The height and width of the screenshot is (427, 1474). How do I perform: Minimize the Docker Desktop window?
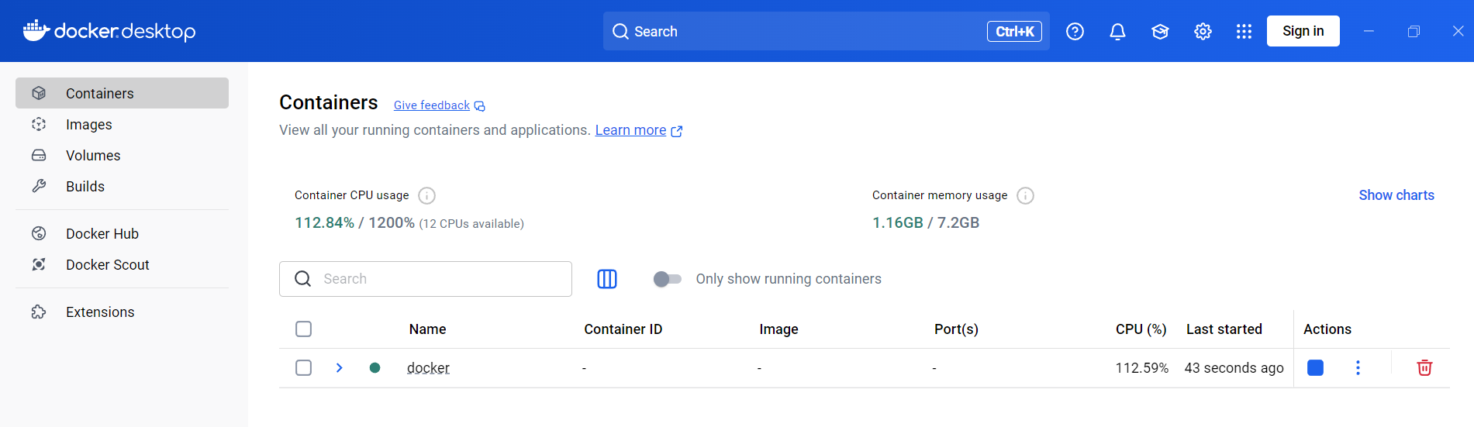(1369, 31)
